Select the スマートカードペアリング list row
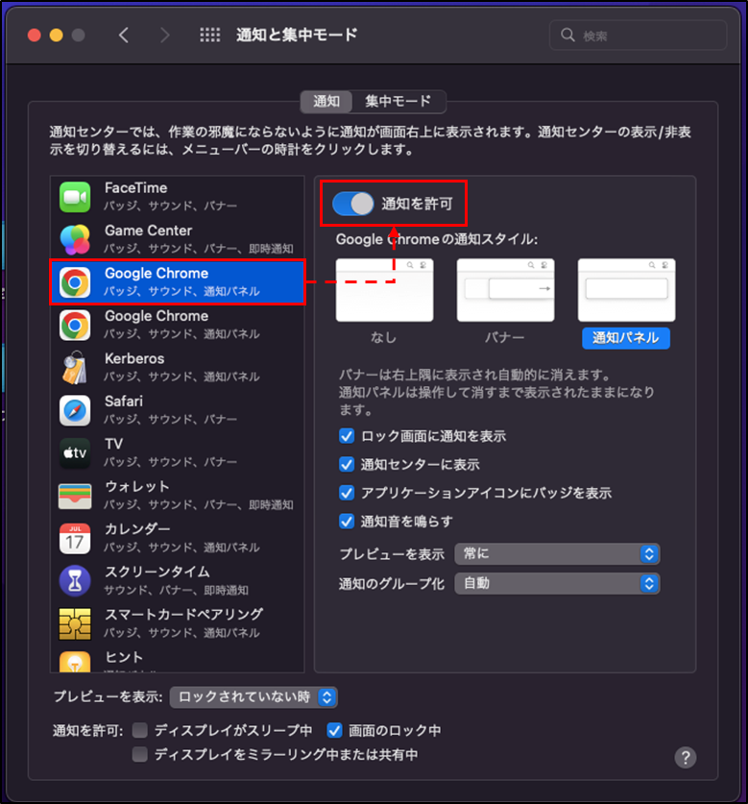Viewport: 748px width, 804px height. (178, 624)
